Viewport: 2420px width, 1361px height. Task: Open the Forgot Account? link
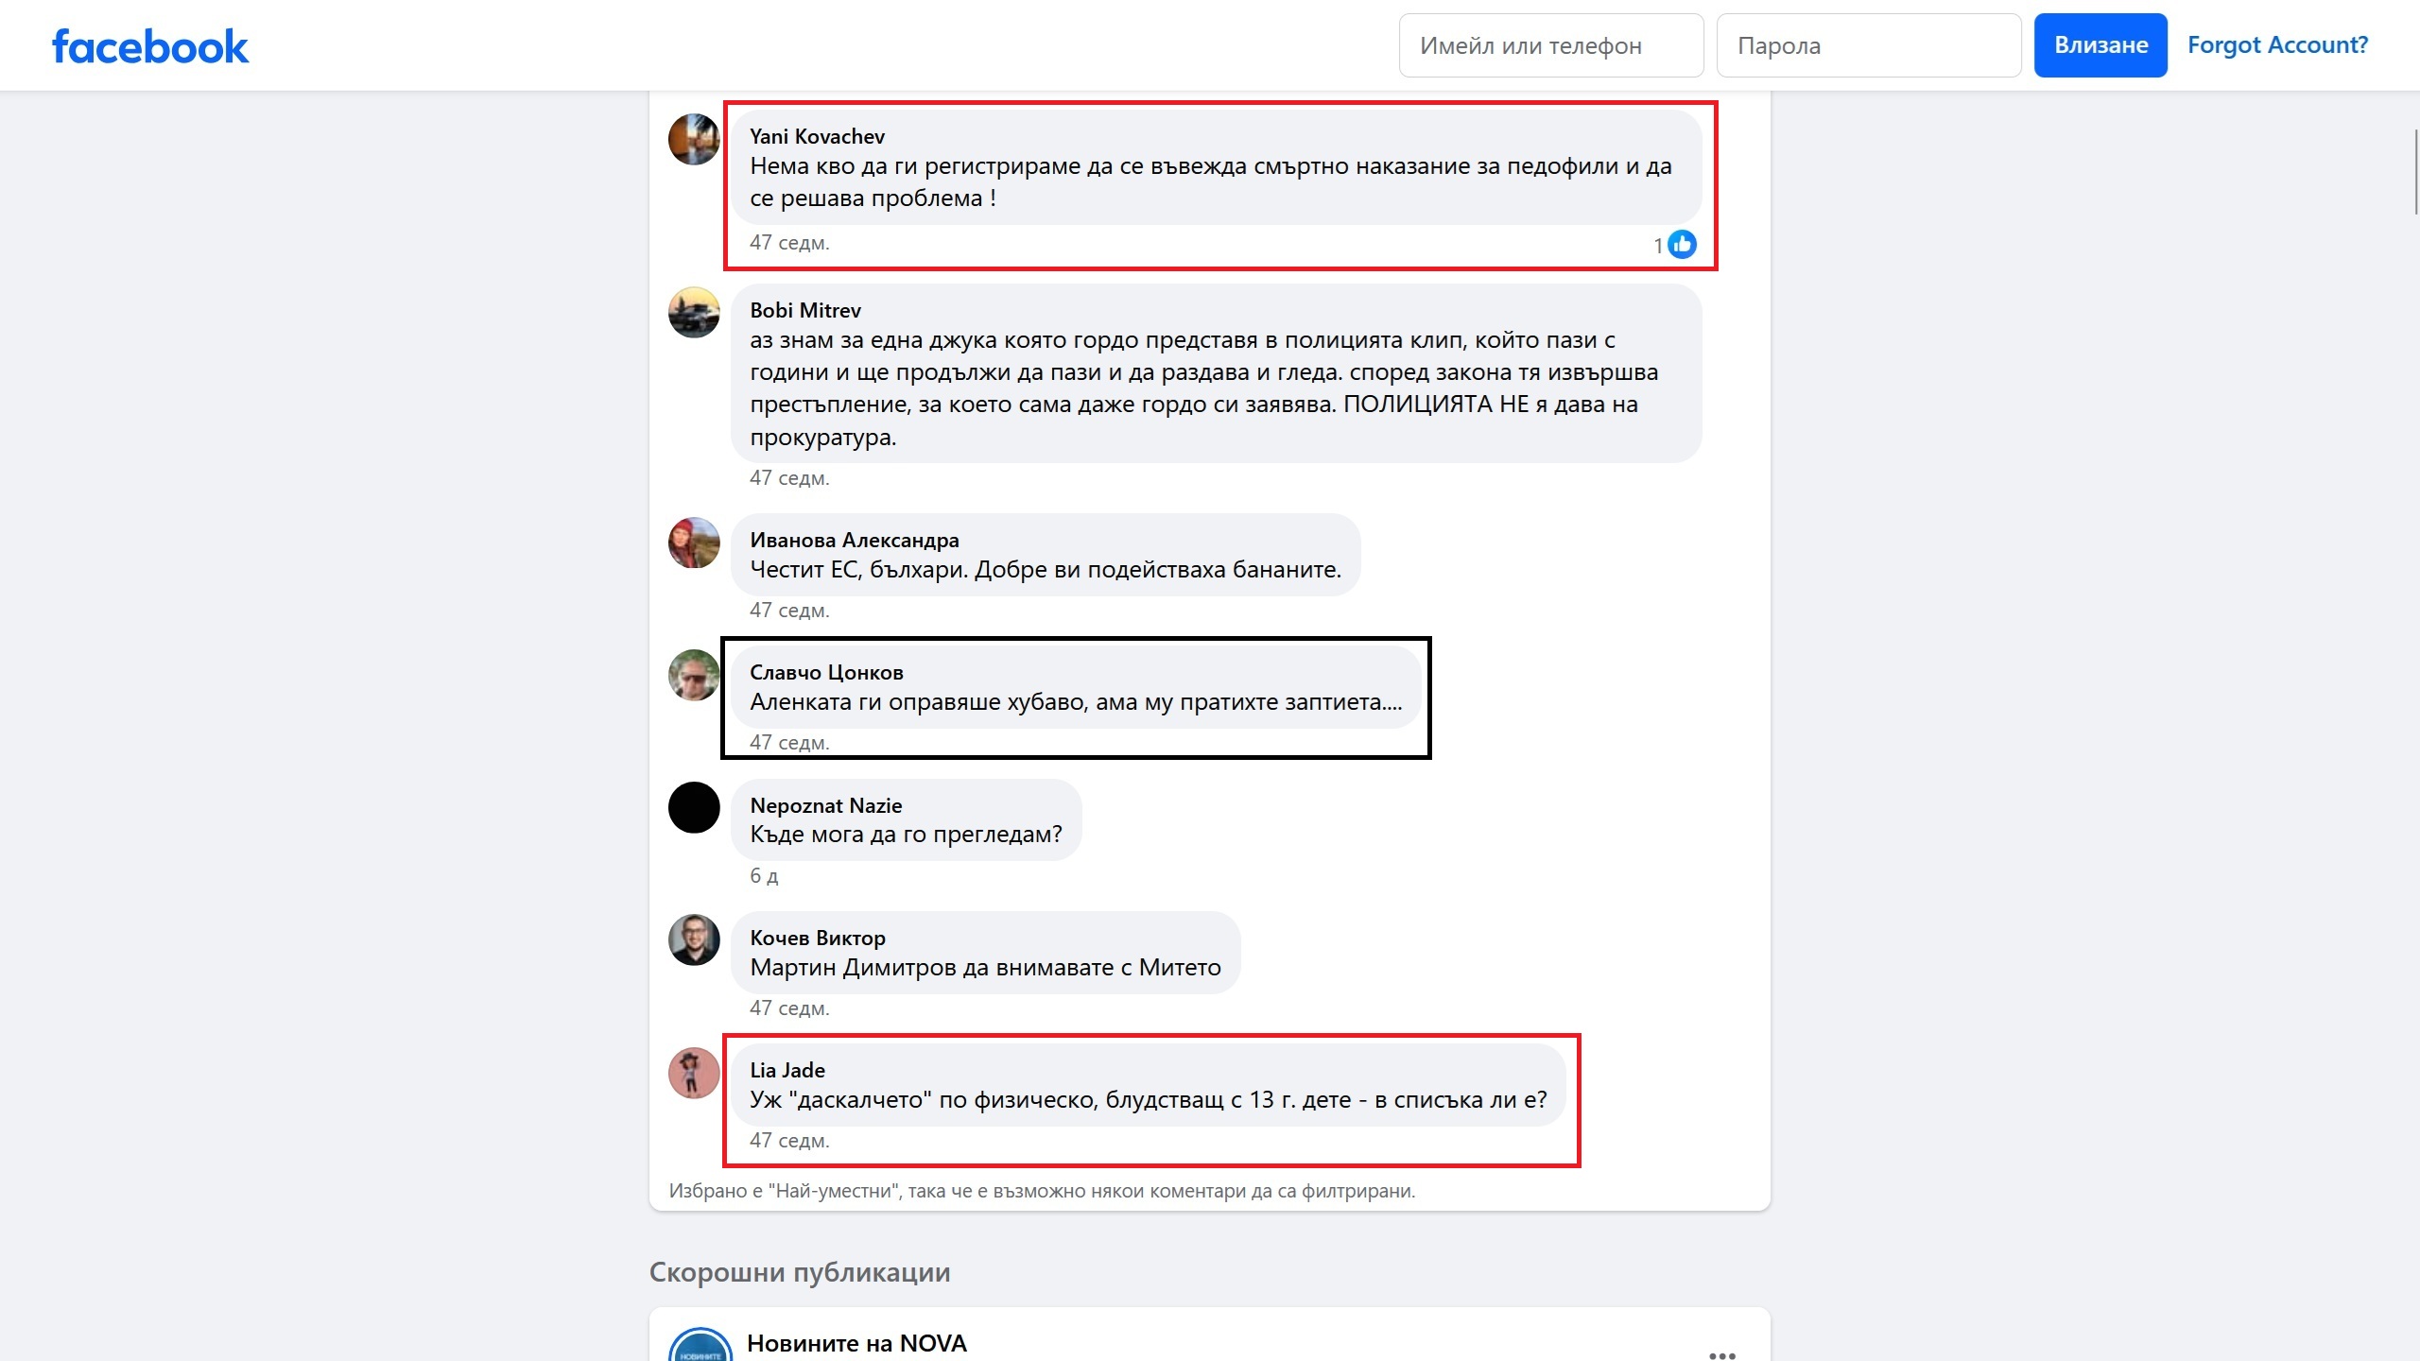pyautogui.click(x=2277, y=44)
